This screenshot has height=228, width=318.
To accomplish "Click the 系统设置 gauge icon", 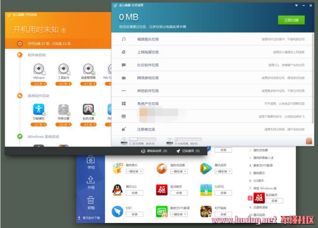I will [88, 109].
